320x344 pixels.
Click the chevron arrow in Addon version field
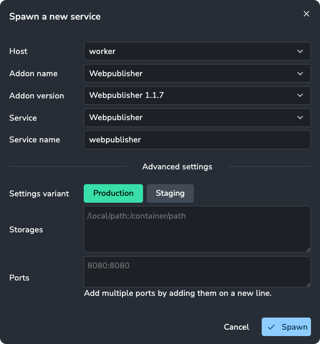click(x=300, y=96)
